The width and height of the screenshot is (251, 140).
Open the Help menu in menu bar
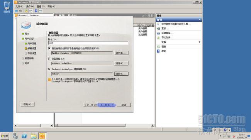51,7
